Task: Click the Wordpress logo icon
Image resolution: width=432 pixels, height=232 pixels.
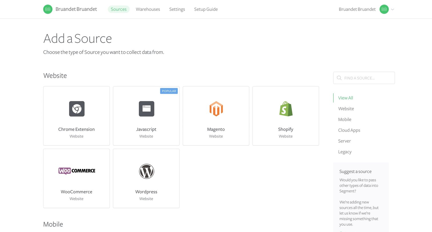Action: click(147, 171)
